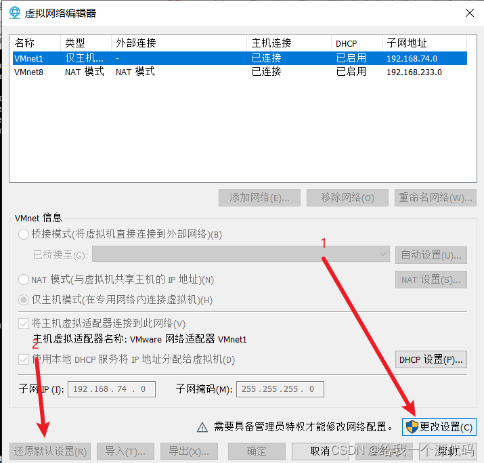Click the 导出(X)... button

[x=189, y=451]
